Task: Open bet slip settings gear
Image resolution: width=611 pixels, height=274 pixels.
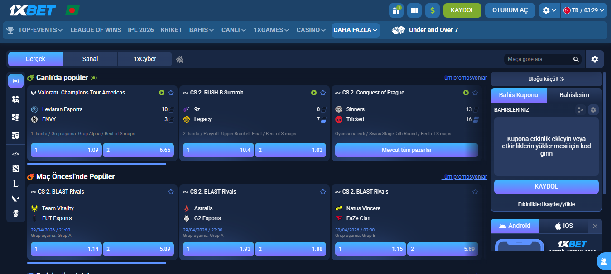Action: (x=593, y=110)
